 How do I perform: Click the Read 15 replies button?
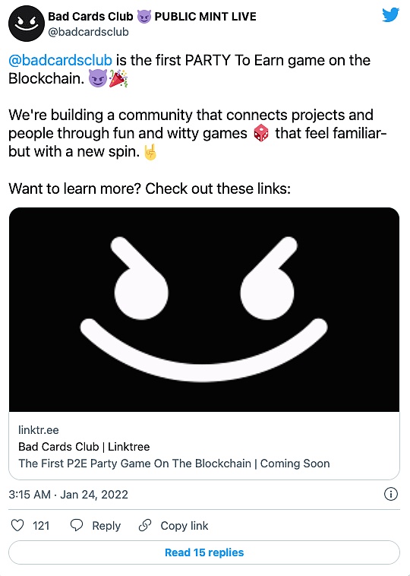pyautogui.click(x=204, y=552)
